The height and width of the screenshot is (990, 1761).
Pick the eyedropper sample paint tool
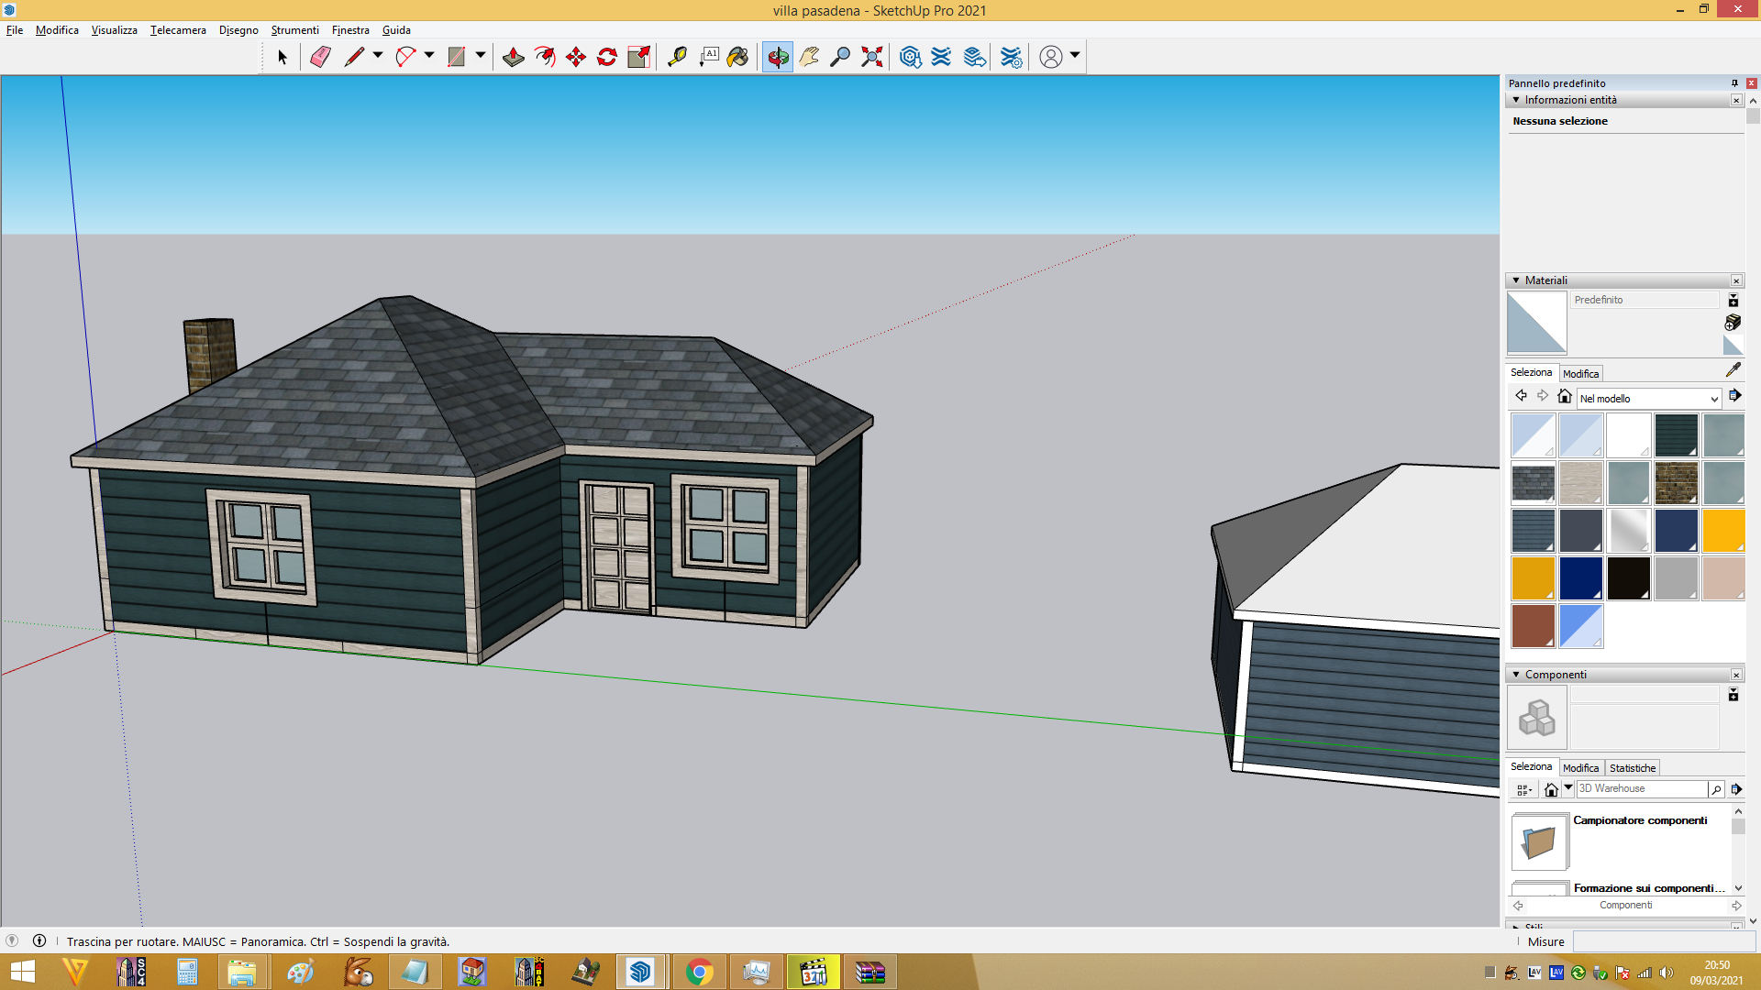pos(1733,369)
